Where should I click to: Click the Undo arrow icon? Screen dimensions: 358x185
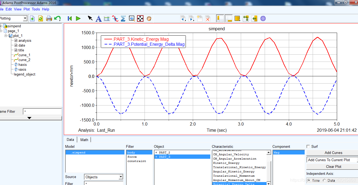pos(57,18)
